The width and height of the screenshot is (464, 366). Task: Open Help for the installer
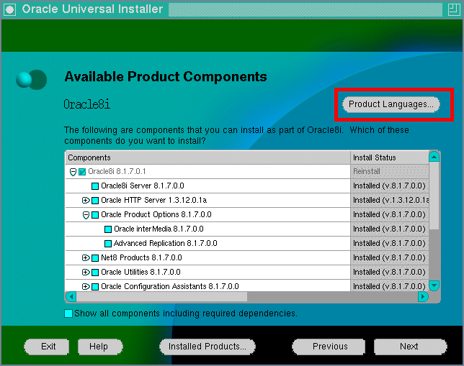point(100,347)
